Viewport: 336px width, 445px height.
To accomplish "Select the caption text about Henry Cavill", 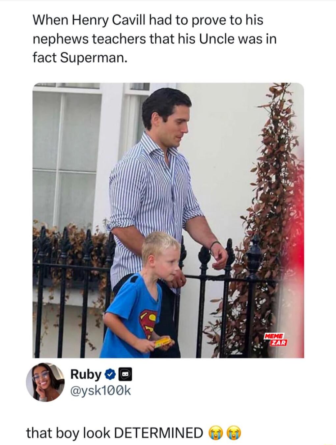I will pyautogui.click(x=154, y=39).
